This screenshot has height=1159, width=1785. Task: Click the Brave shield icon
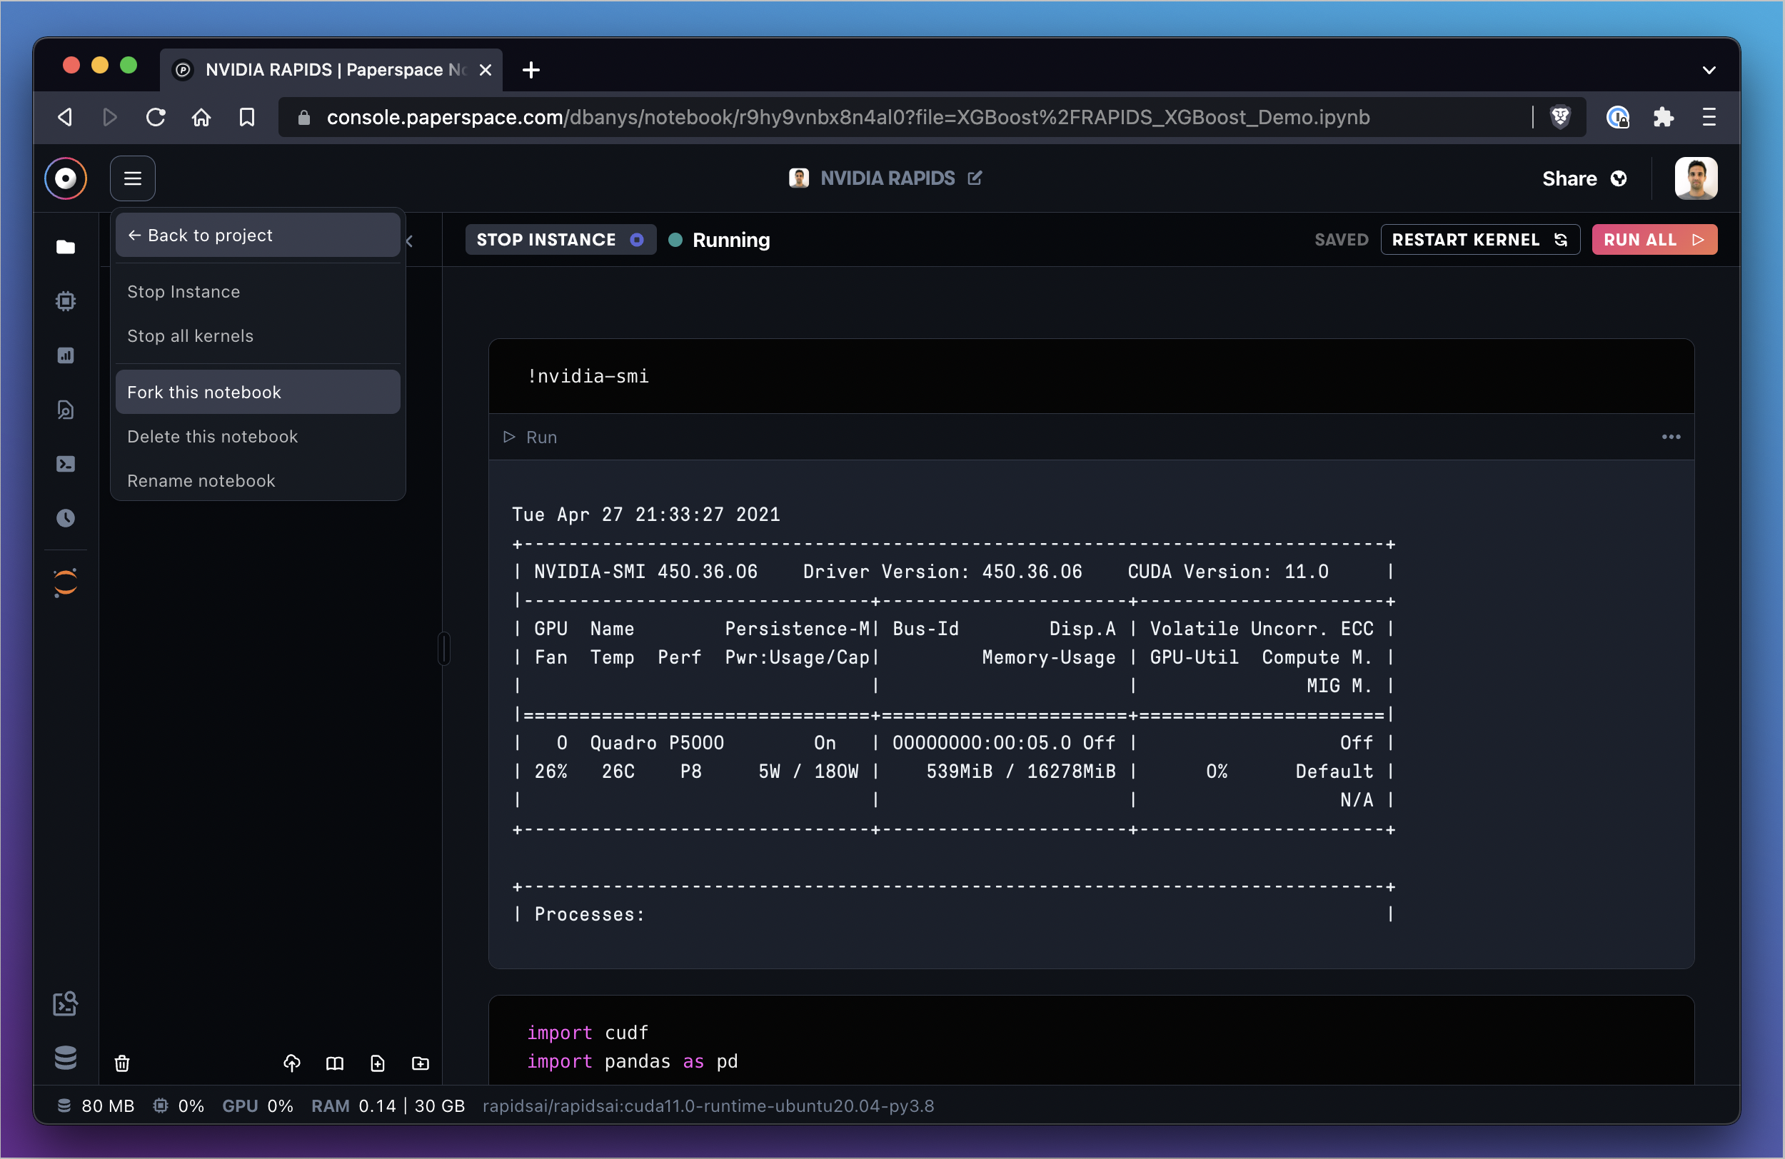1561,117
